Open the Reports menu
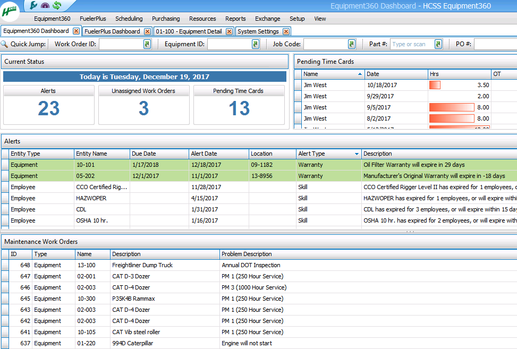 (235, 19)
